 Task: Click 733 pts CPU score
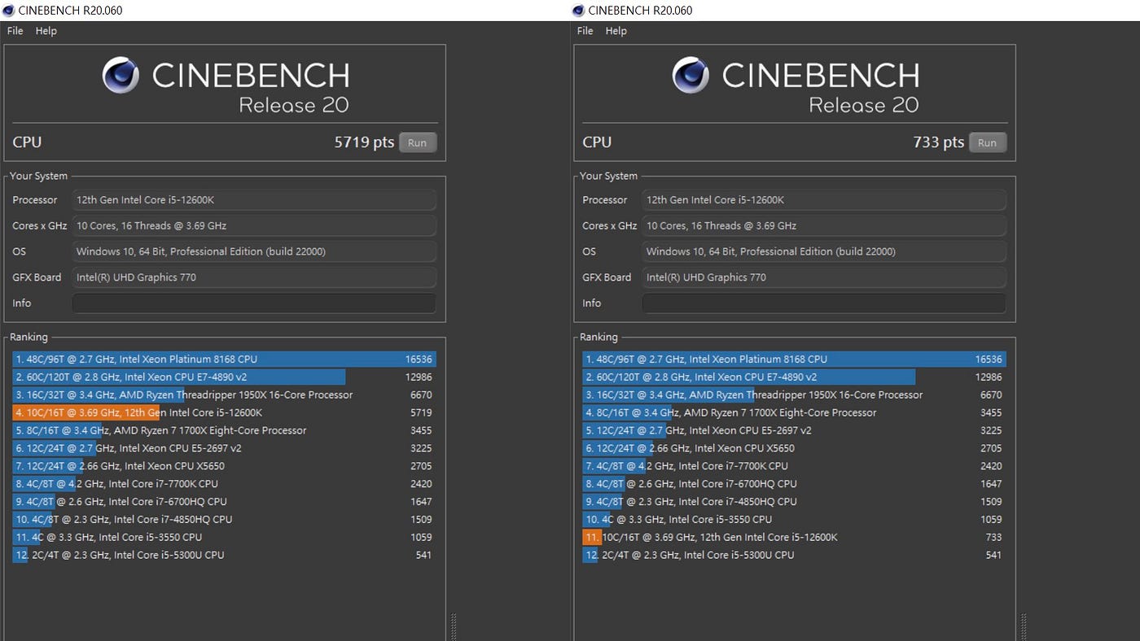coord(939,142)
